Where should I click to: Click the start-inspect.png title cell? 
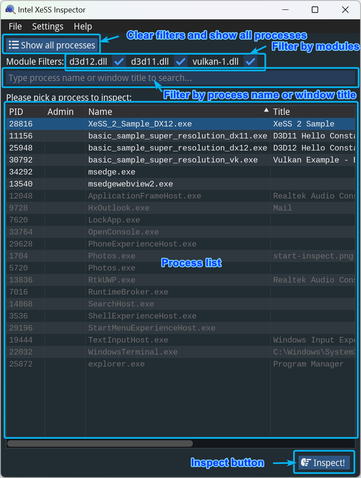[313, 256]
